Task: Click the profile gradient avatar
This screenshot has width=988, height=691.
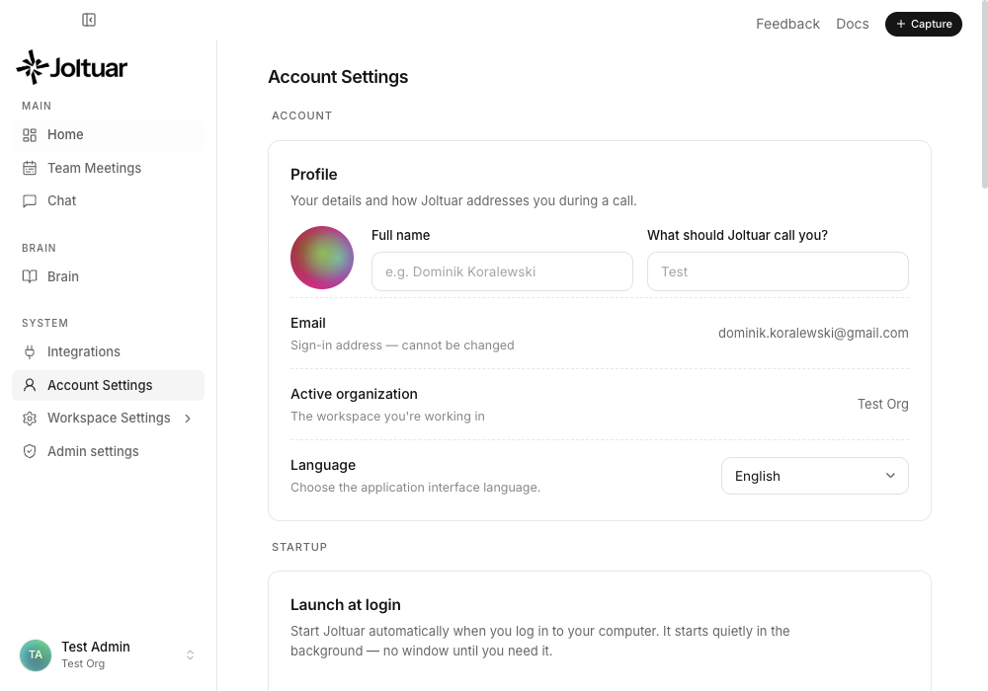Action: click(322, 258)
